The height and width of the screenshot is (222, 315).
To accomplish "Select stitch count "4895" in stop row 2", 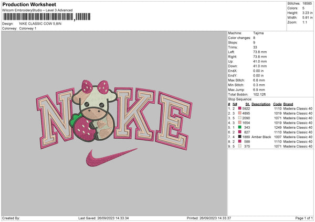I will [x=246, y=113].
